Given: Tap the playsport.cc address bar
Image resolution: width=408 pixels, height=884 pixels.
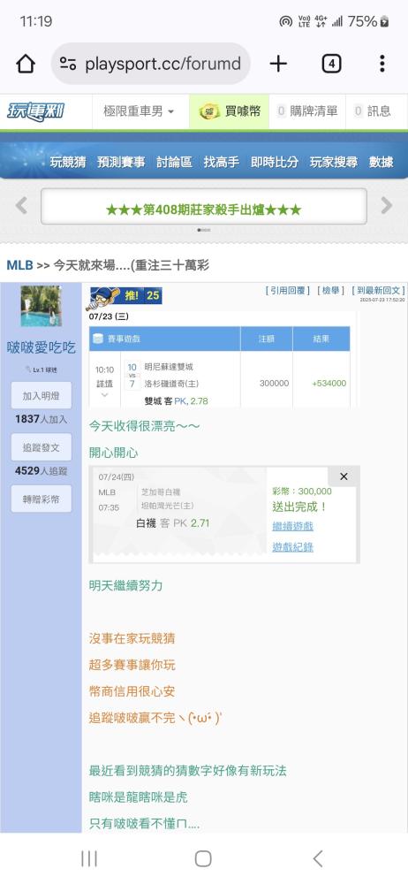Looking at the screenshot, I should click(150, 64).
